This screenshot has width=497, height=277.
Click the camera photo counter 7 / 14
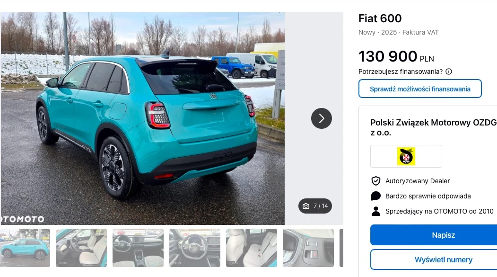coord(315,206)
